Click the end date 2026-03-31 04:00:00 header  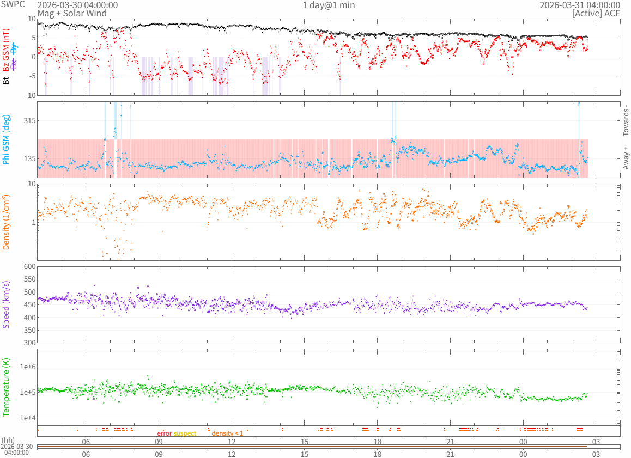coord(579,5)
